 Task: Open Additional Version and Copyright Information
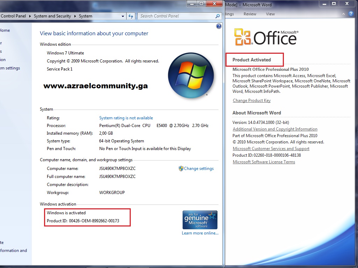coord(275,129)
